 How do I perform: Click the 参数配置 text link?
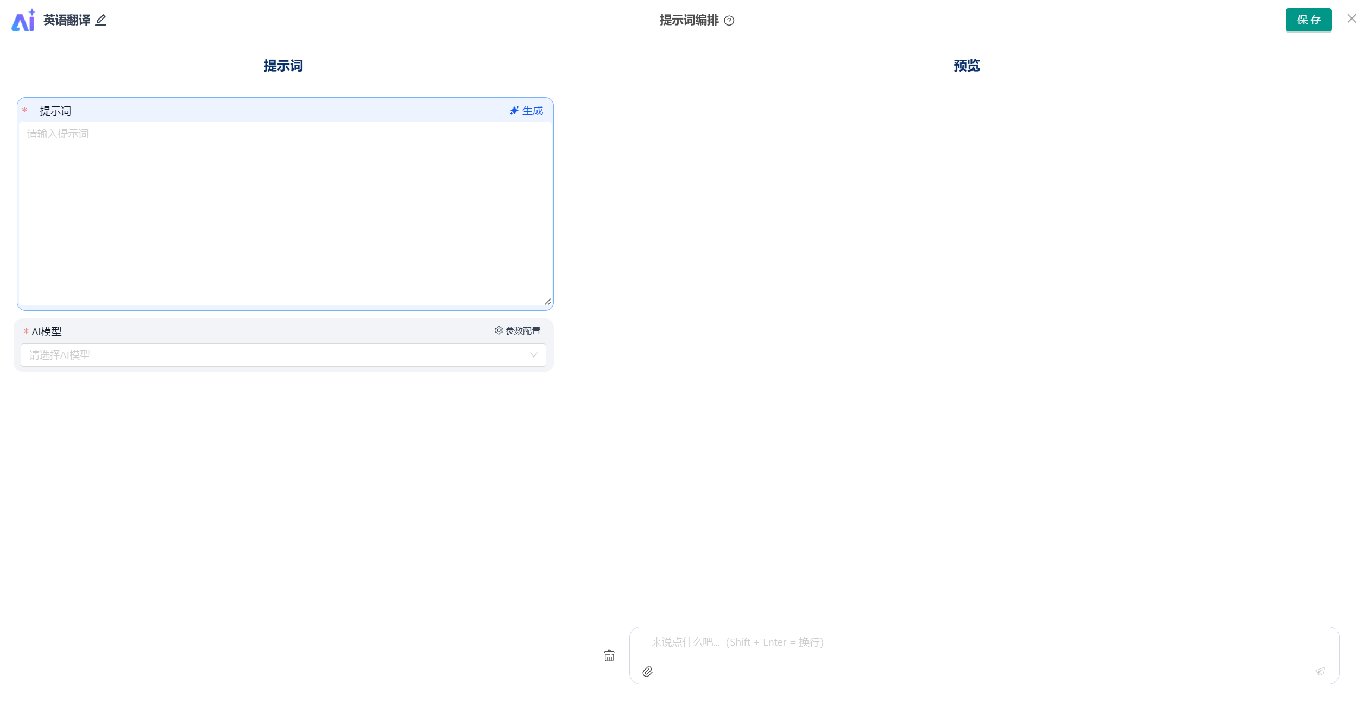pyautogui.click(x=523, y=331)
